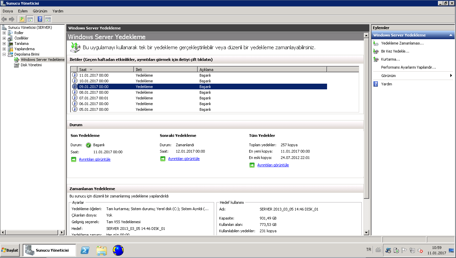Click the Özellikler icon in tree
The width and height of the screenshot is (456, 258).
(10, 38)
